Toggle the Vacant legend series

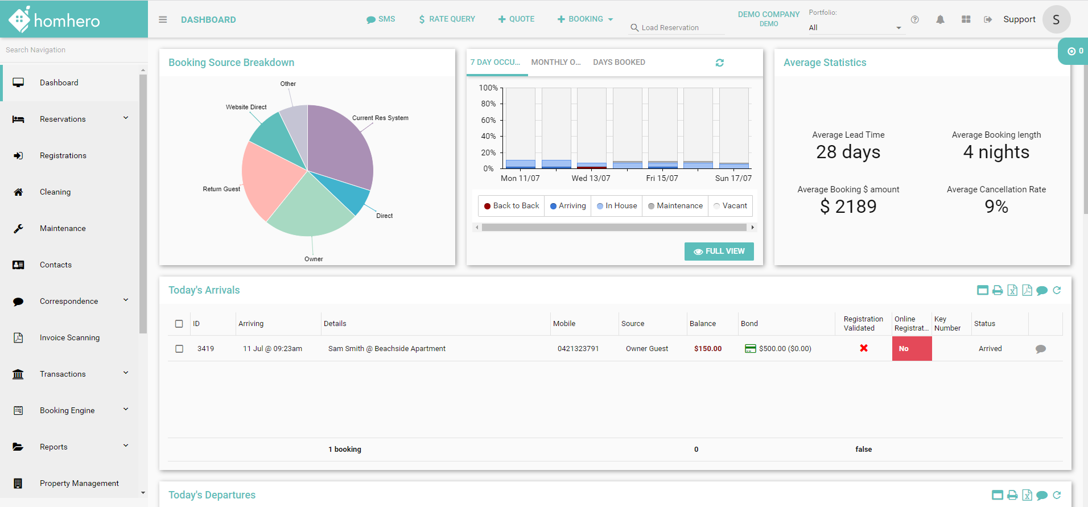(x=730, y=206)
